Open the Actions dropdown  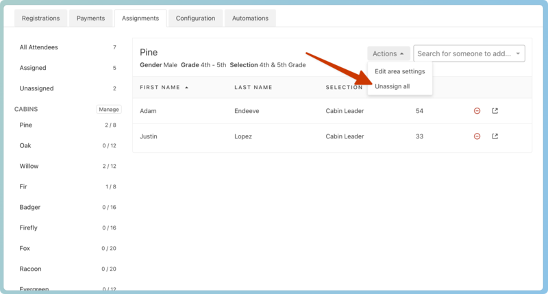click(x=388, y=53)
